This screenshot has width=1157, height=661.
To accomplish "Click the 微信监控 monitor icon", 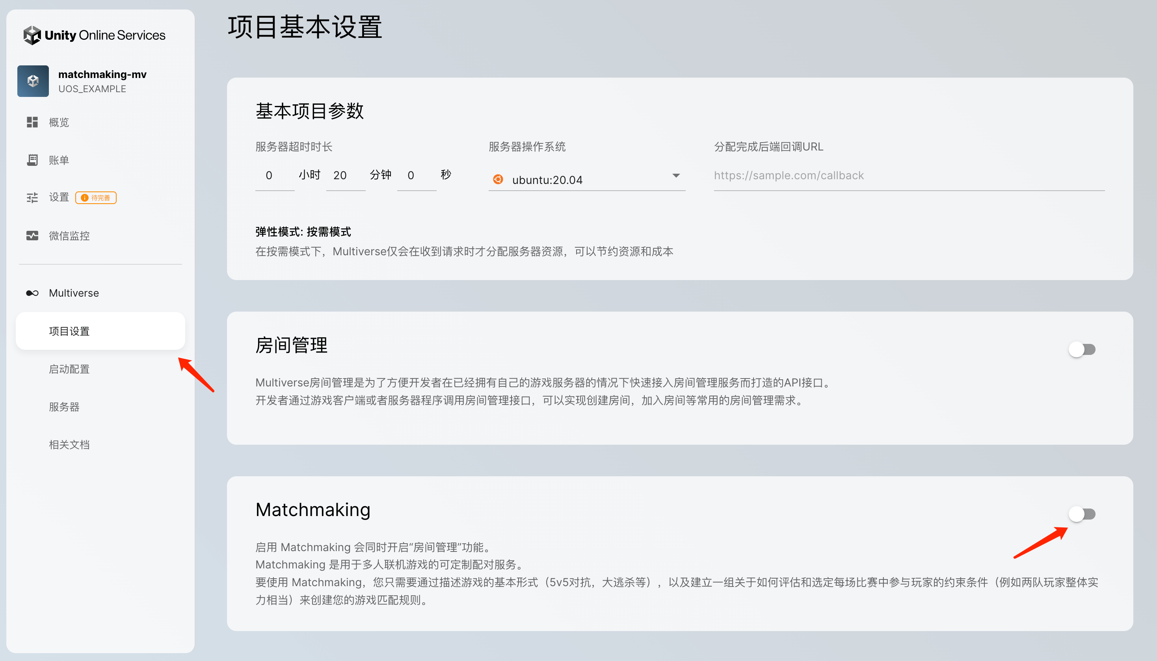I will 32,236.
